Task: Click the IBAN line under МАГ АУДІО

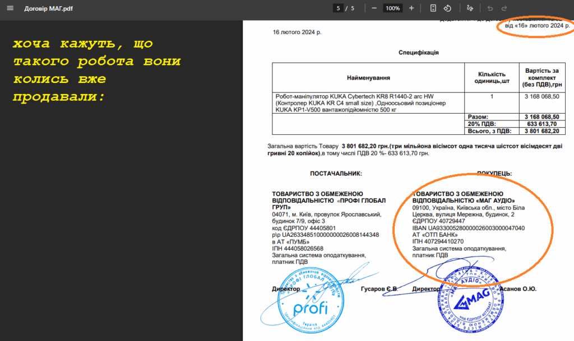Action: pos(468,228)
